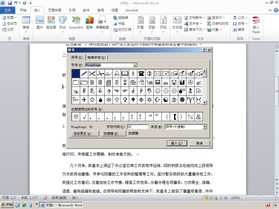Open the Shapes (形状) gallery
The width and height of the screenshot is (279, 209).
click(63, 24)
